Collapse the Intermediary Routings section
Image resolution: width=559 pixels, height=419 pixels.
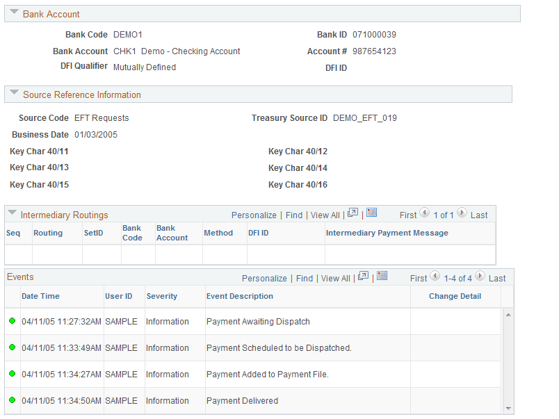click(x=12, y=213)
